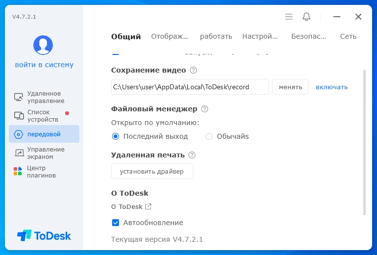The image size is (377, 255).
Task: Click the менять button
Action: tap(290, 87)
